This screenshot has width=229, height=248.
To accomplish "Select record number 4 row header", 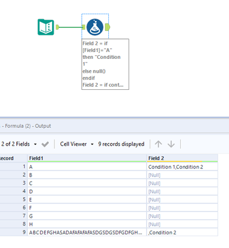I will coord(14,192).
